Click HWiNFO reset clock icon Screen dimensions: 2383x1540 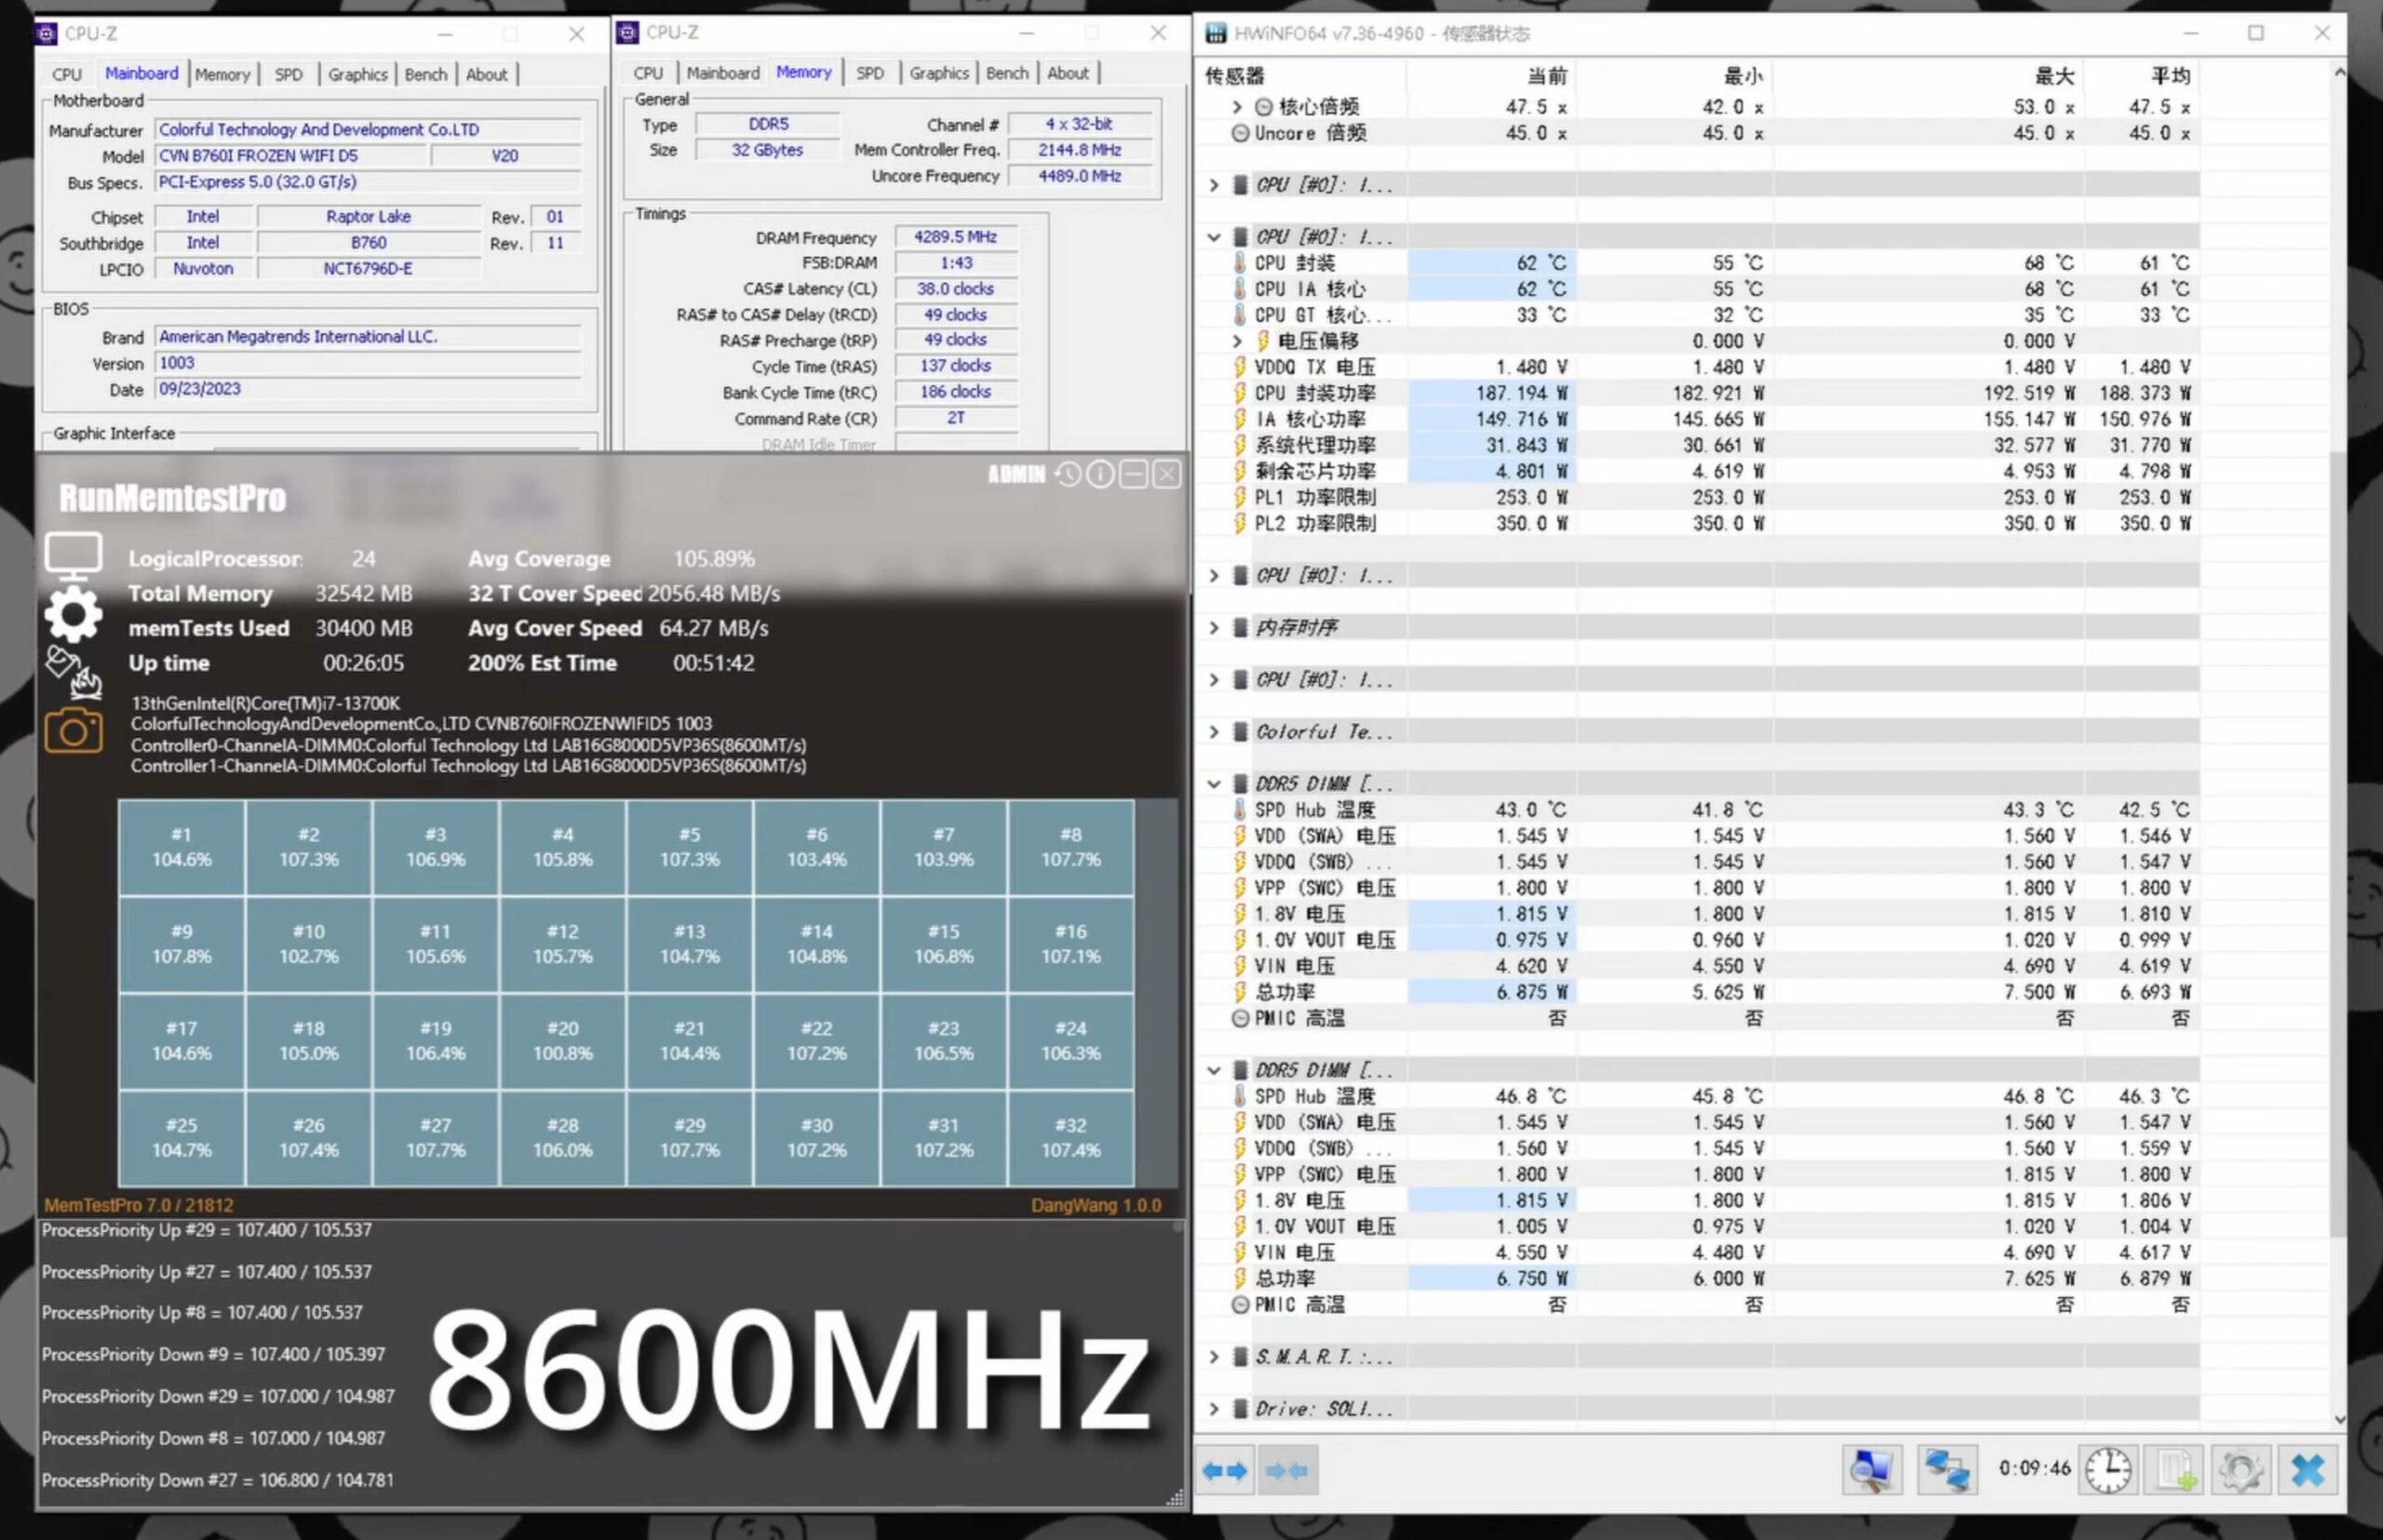point(2107,1470)
